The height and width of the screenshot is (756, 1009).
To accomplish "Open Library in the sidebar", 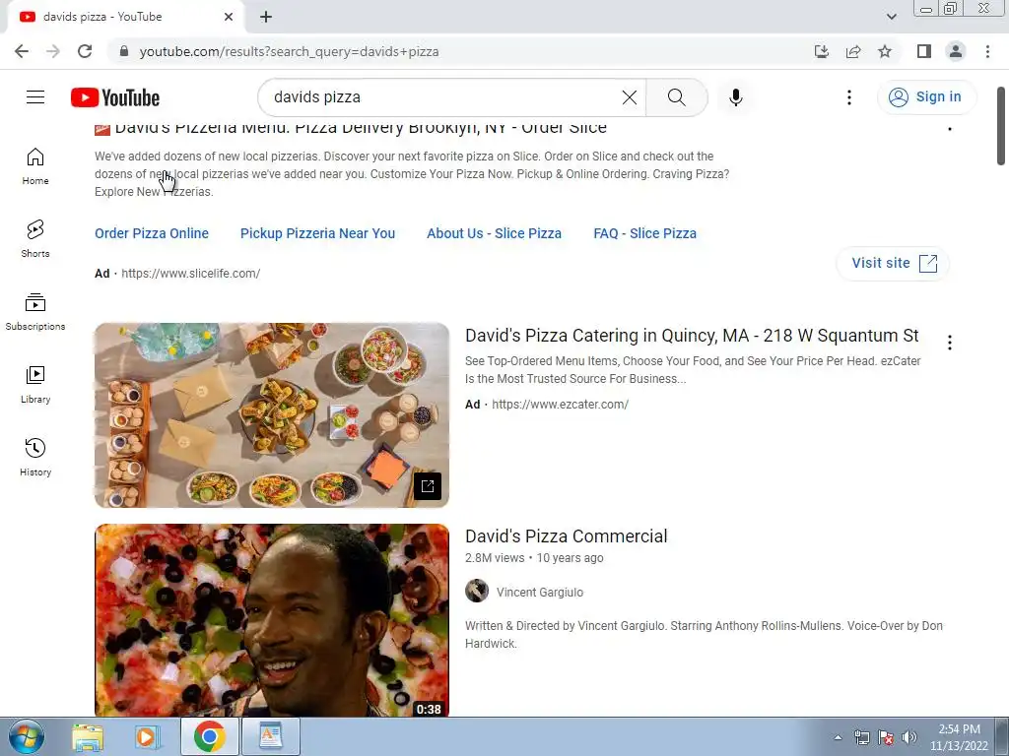I will [x=35, y=385].
